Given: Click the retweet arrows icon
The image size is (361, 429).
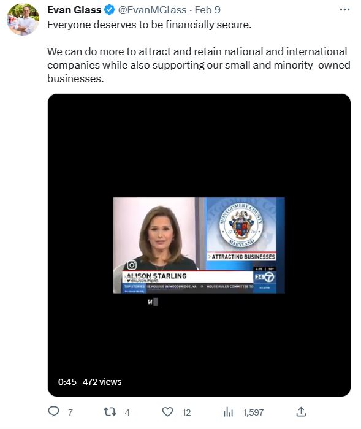Looking at the screenshot, I should 110,411.
